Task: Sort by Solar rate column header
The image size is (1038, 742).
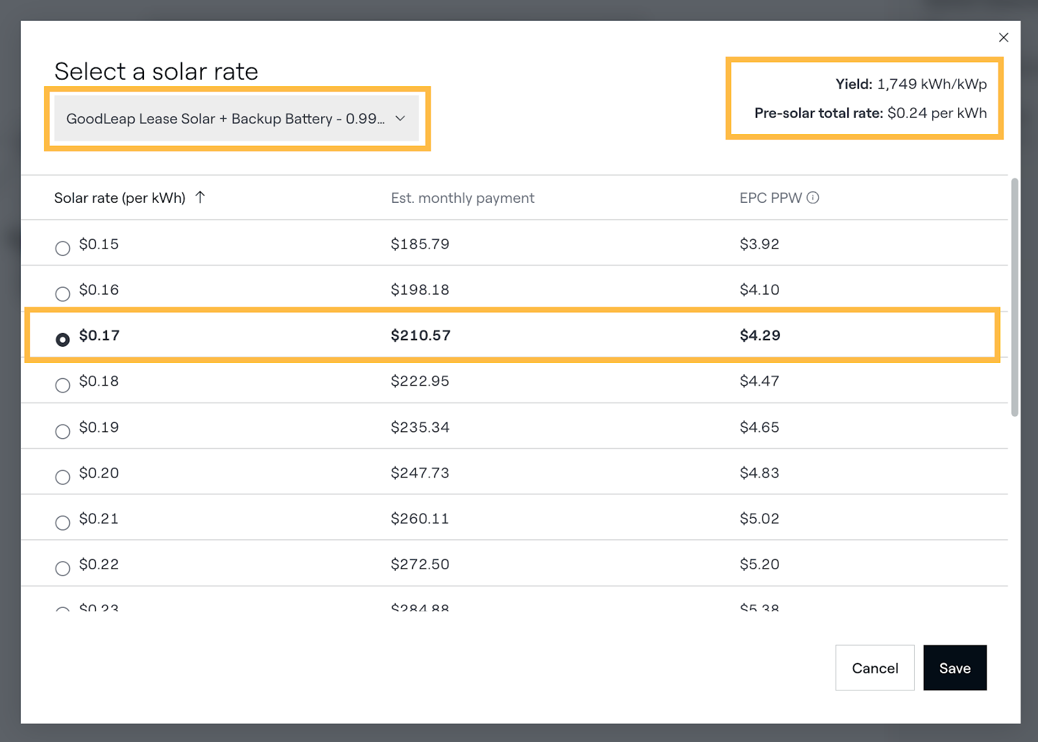Action: (x=119, y=198)
